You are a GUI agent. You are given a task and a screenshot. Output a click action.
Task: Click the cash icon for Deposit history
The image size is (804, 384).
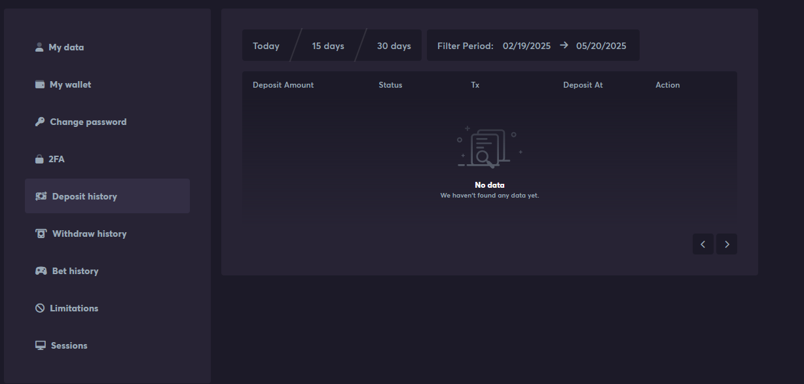pos(41,196)
